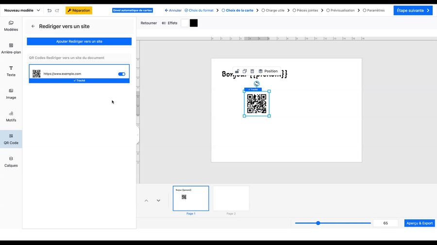Click the QR code icon in the list entry
The height and width of the screenshot is (245, 437).
pos(36,74)
